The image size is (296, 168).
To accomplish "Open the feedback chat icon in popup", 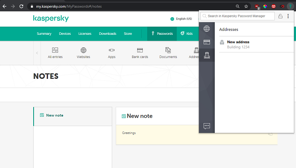I will tap(207, 126).
